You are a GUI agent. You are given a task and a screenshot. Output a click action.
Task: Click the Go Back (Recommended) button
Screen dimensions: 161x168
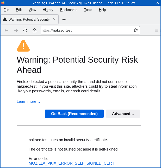click(x=74, y=114)
